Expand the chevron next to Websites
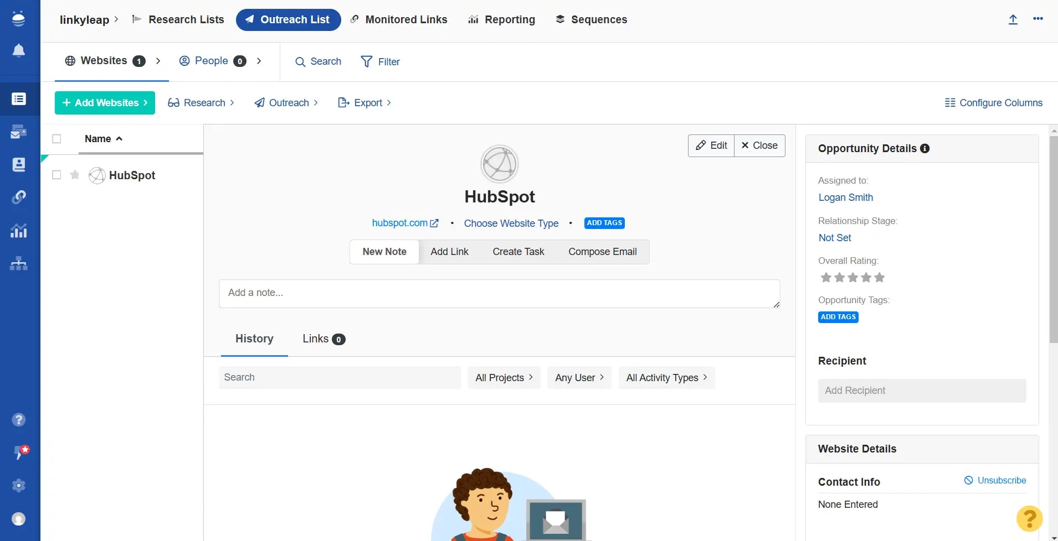1058x541 pixels. coord(158,61)
